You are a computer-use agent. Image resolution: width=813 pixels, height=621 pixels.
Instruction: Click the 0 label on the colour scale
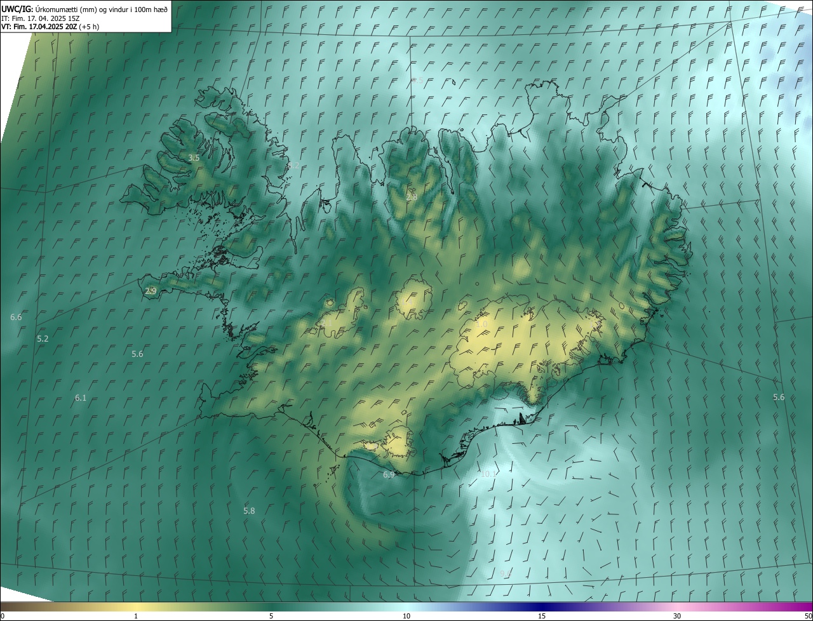(x=3, y=616)
